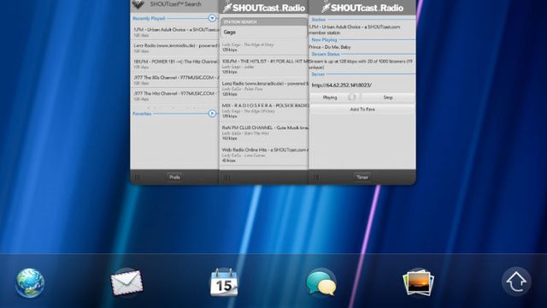This screenshot has height=308, width=547.
Task: Tap the drag handle at left panel bottom bar
Action: point(138,178)
